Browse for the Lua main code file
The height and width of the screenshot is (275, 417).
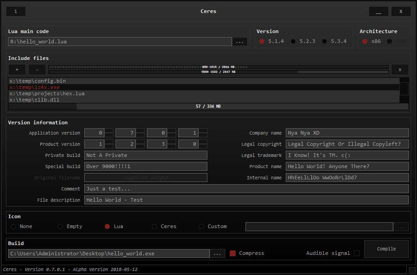pyautogui.click(x=239, y=42)
